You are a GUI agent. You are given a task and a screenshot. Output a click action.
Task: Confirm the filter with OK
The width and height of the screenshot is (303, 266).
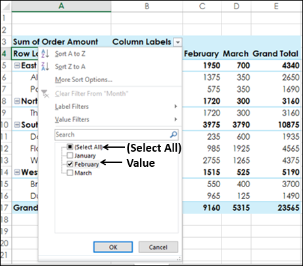point(113,247)
